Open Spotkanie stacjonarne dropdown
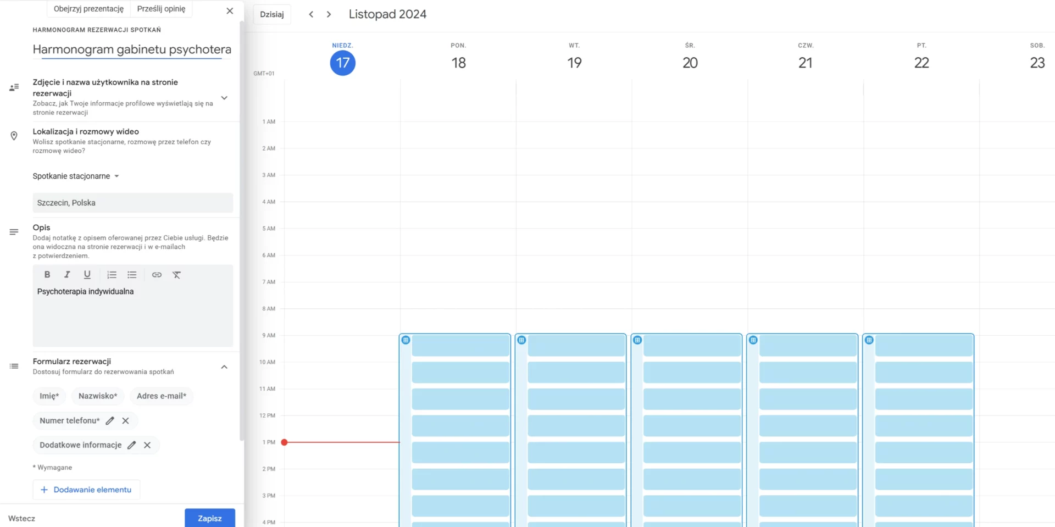This screenshot has height=527, width=1055. tap(76, 176)
